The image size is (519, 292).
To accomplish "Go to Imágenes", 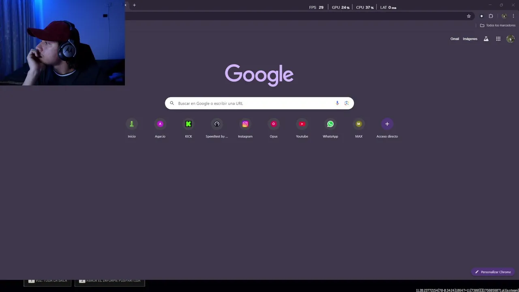I will 470,39.
